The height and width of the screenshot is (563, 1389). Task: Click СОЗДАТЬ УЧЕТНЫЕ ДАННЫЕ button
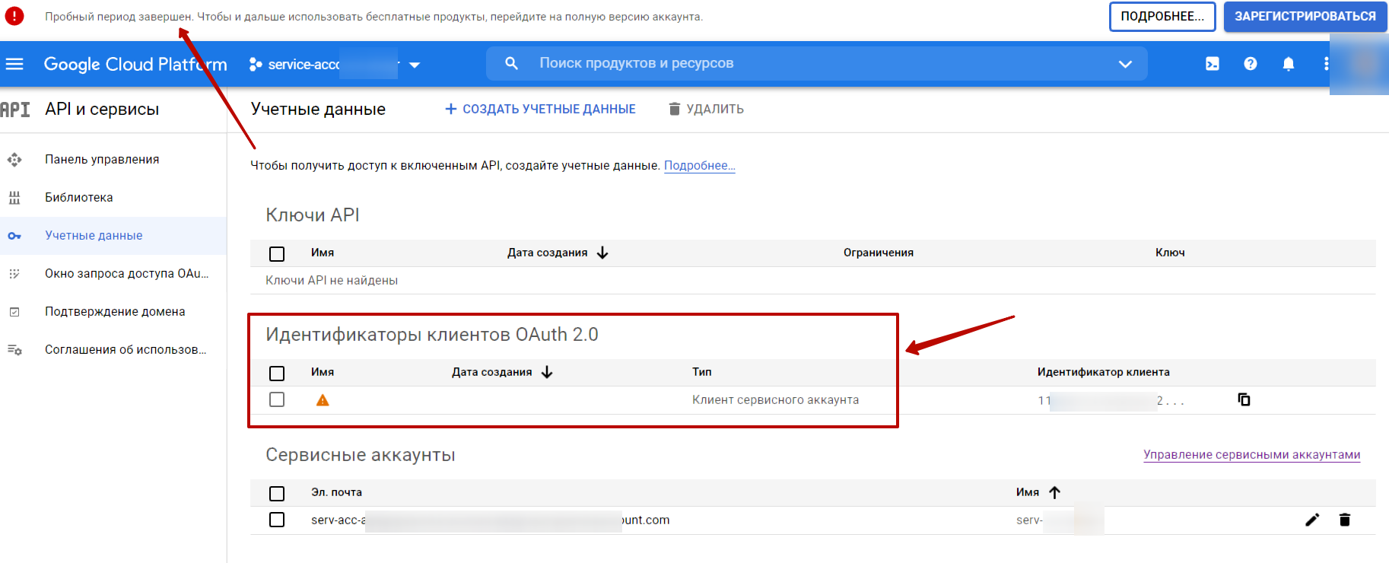pos(540,109)
